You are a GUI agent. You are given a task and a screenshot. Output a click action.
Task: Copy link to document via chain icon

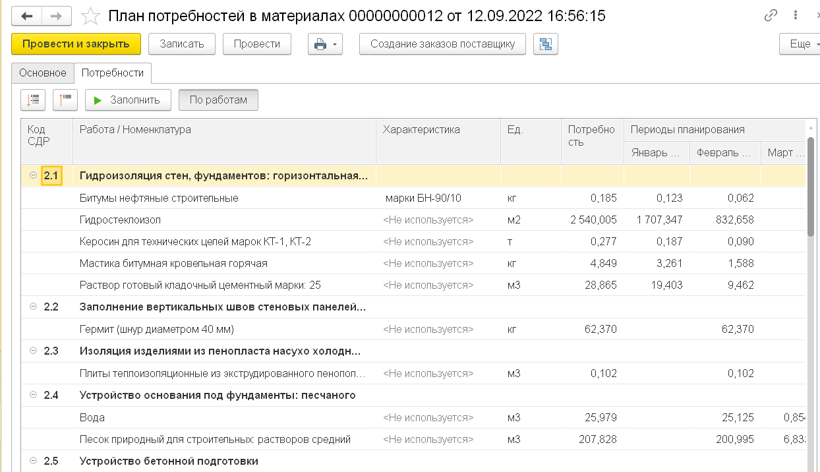click(771, 16)
